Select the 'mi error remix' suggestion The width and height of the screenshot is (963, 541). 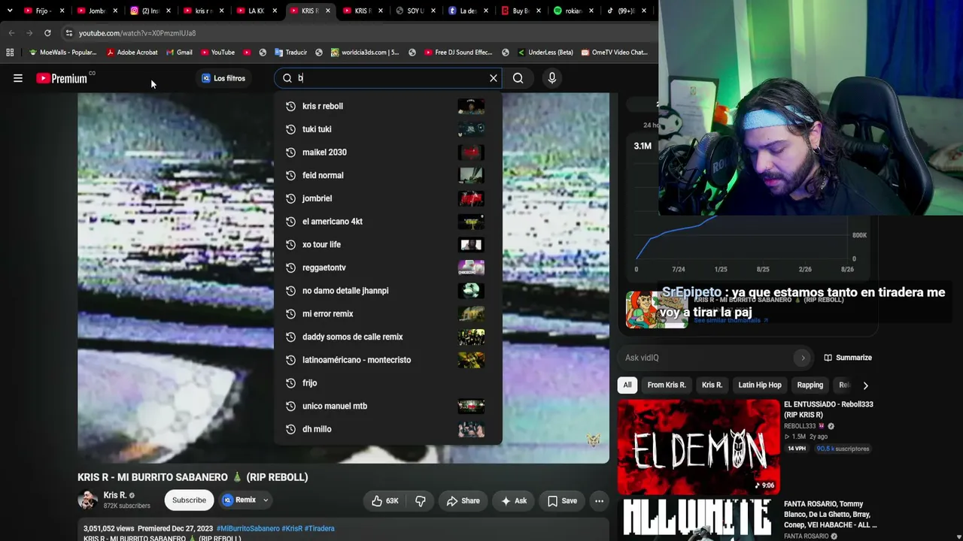pyautogui.click(x=387, y=314)
